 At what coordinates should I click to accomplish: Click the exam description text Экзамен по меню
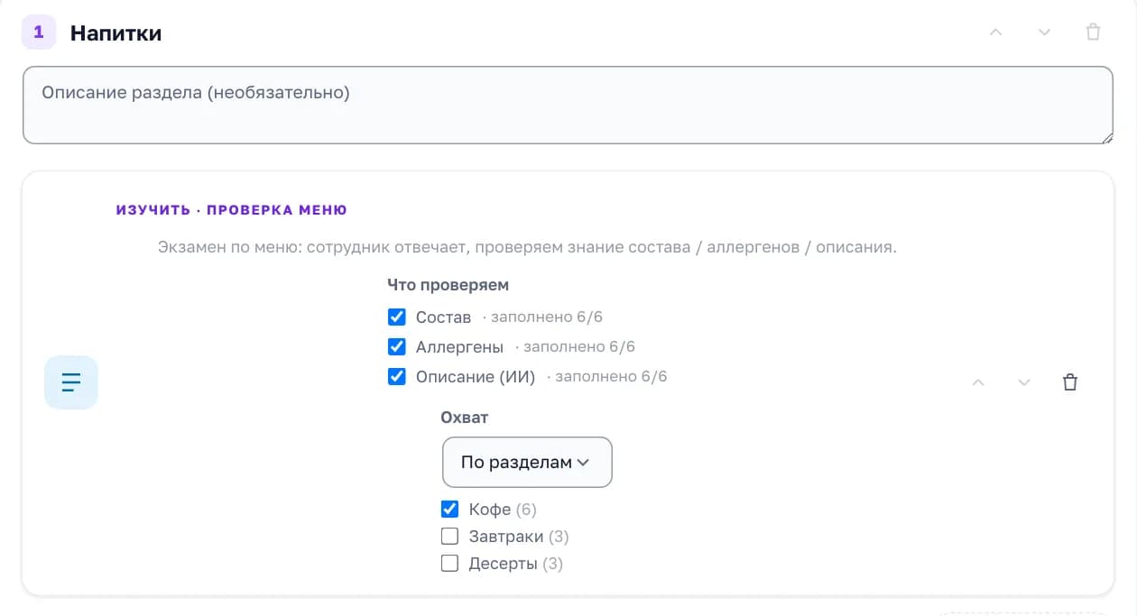[x=527, y=247]
